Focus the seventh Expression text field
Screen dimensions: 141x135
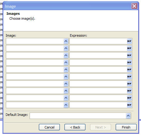tap(98, 84)
